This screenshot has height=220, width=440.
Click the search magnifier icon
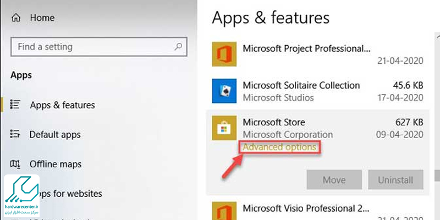[178, 47]
